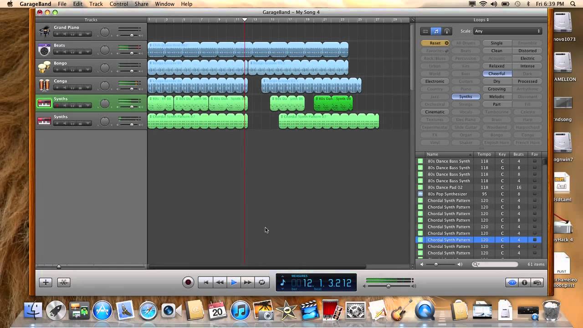Viewport: 583px width, 328px height.
Task: Toggle the Cheerful mood filter
Action: pyautogui.click(x=496, y=74)
